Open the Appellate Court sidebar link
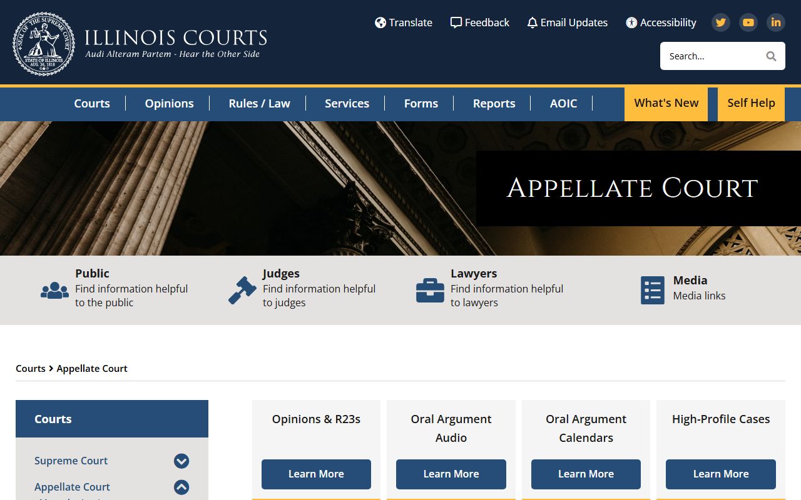This screenshot has width=801, height=500. pyautogui.click(x=73, y=487)
